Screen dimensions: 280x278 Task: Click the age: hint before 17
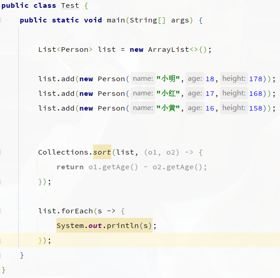[x=195, y=93]
